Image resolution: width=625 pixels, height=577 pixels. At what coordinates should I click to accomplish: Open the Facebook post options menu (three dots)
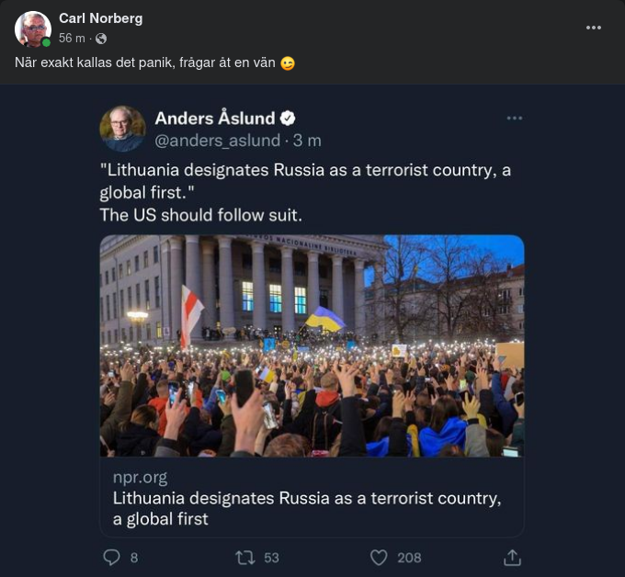click(x=594, y=28)
